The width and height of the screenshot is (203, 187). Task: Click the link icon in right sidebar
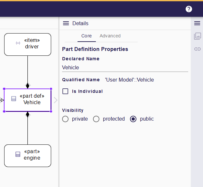click(x=197, y=49)
